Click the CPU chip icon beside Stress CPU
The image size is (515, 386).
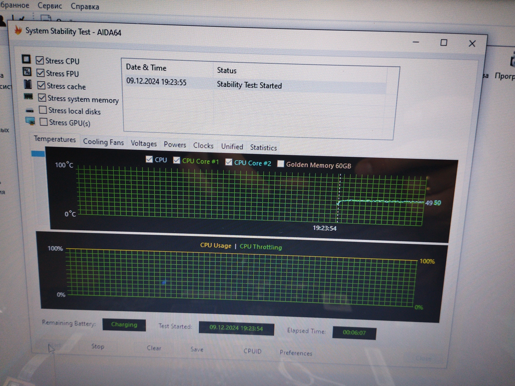(26, 59)
